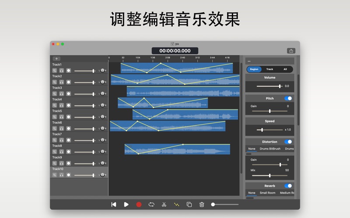
Task: Open the share export button
Action: [291, 51]
